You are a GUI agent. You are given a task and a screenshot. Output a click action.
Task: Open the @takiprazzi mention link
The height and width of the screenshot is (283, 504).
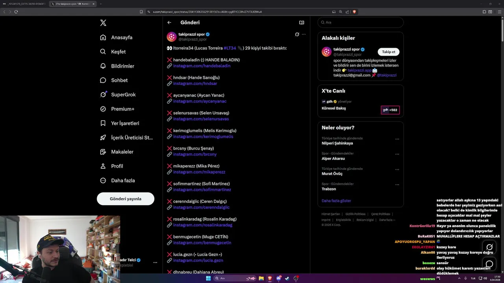386,75
